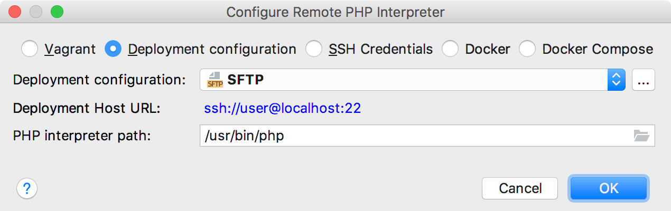
Task: Pick the Docker radio button
Action: (450, 50)
